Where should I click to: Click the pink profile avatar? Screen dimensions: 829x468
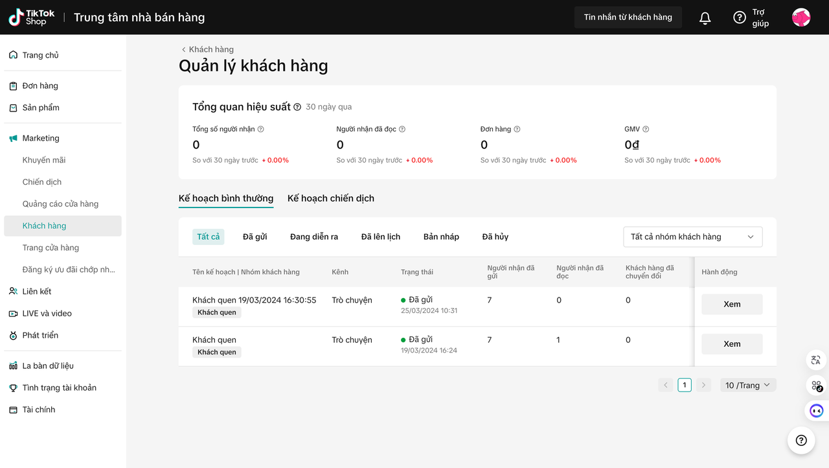coord(801,18)
